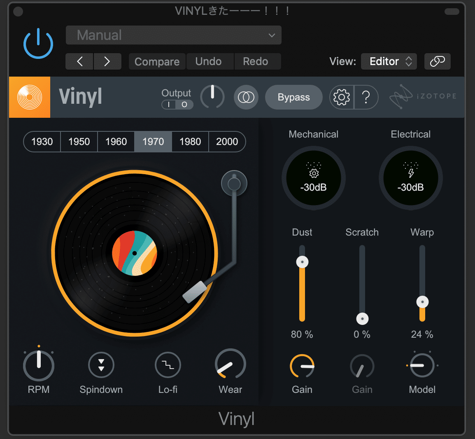Toggle the Lo-fi button
The height and width of the screenshot is (439, 475).
[x=168, y=365]
